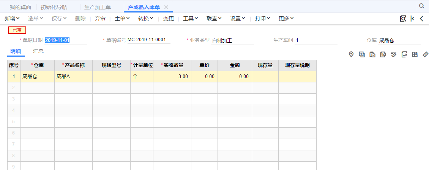Switch to the 汇总 tab

(x=38, y=51)
